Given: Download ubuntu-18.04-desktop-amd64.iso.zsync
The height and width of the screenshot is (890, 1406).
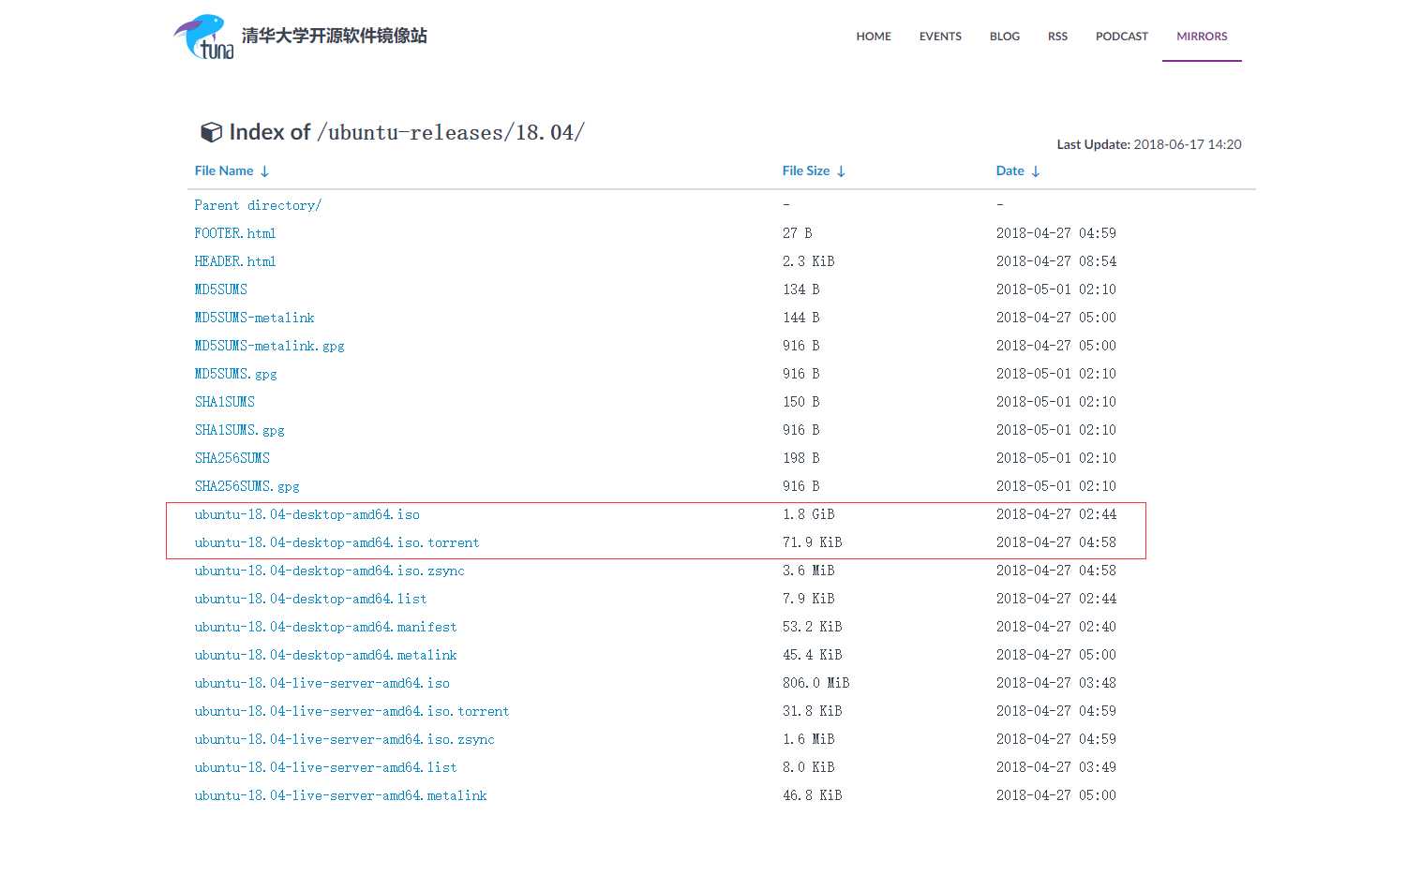Looking at the screenshot, I should [x=330, y=571].
